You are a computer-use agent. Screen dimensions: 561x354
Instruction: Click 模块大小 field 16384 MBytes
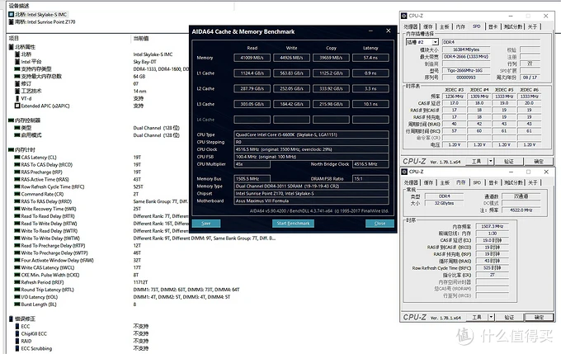coord(467,50)
